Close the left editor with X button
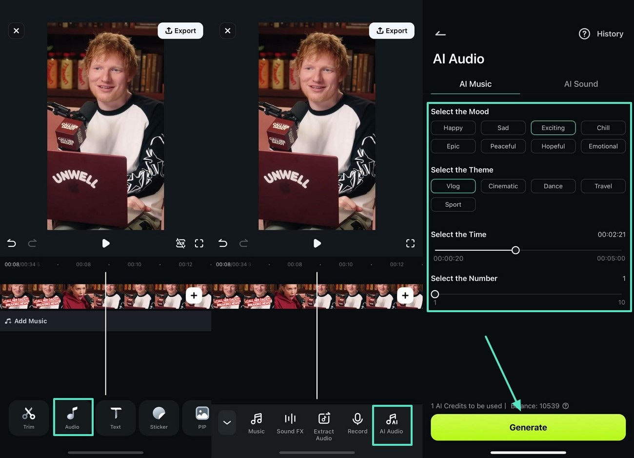Image resolution: width=634 pixels, height=458 pixels. click(x=17, y=31)
